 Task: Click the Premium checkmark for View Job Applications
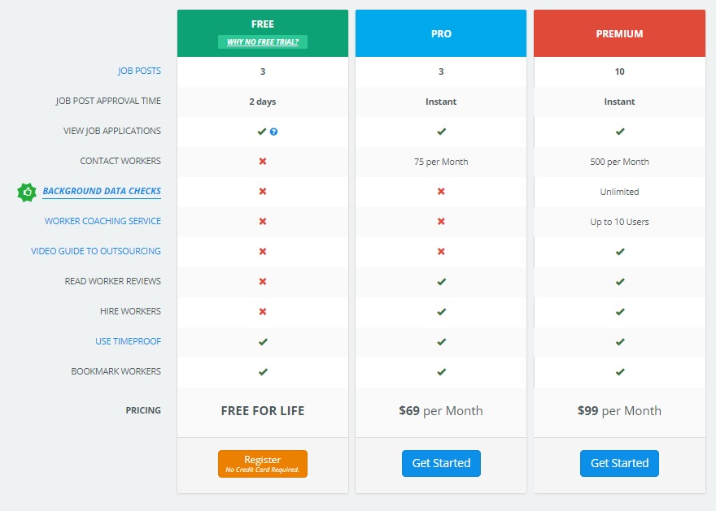620,132
